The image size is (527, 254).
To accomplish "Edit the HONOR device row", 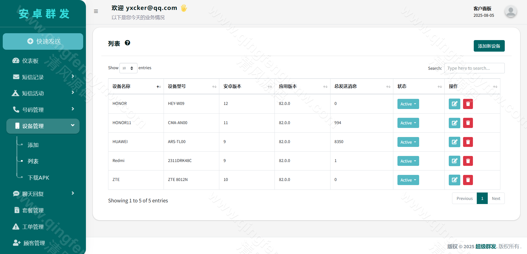I will (454, 104).
